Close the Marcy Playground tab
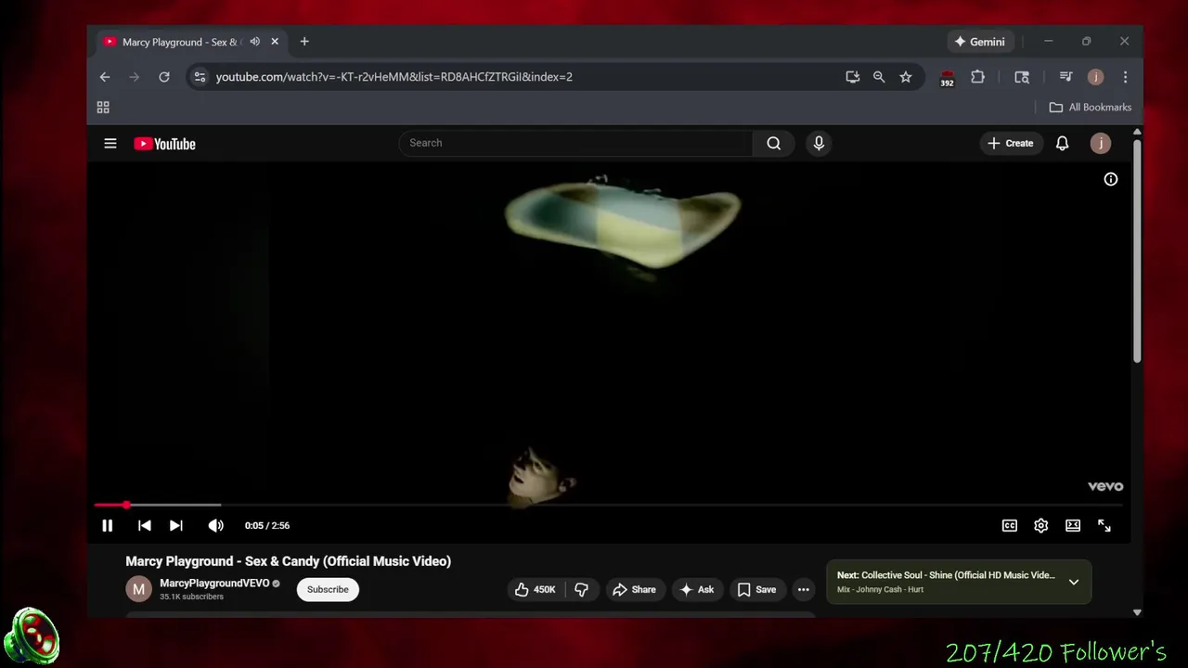This screenshot has width=1188, height=668. [275, 42]
